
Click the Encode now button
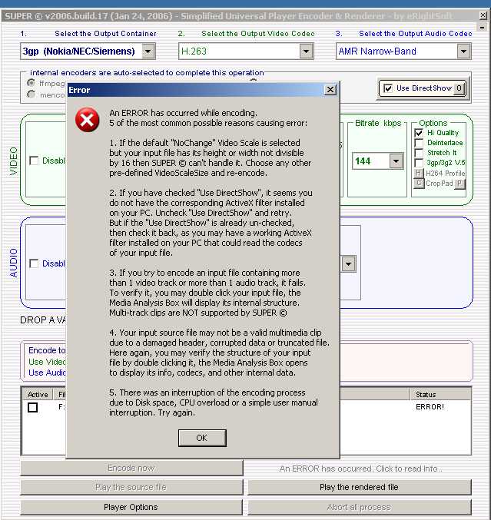[x=131, y=468]
